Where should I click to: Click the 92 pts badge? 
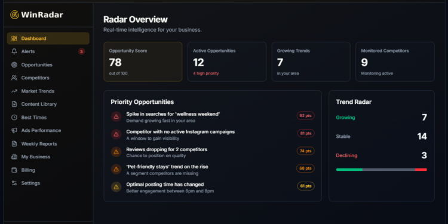pos(305,116)
